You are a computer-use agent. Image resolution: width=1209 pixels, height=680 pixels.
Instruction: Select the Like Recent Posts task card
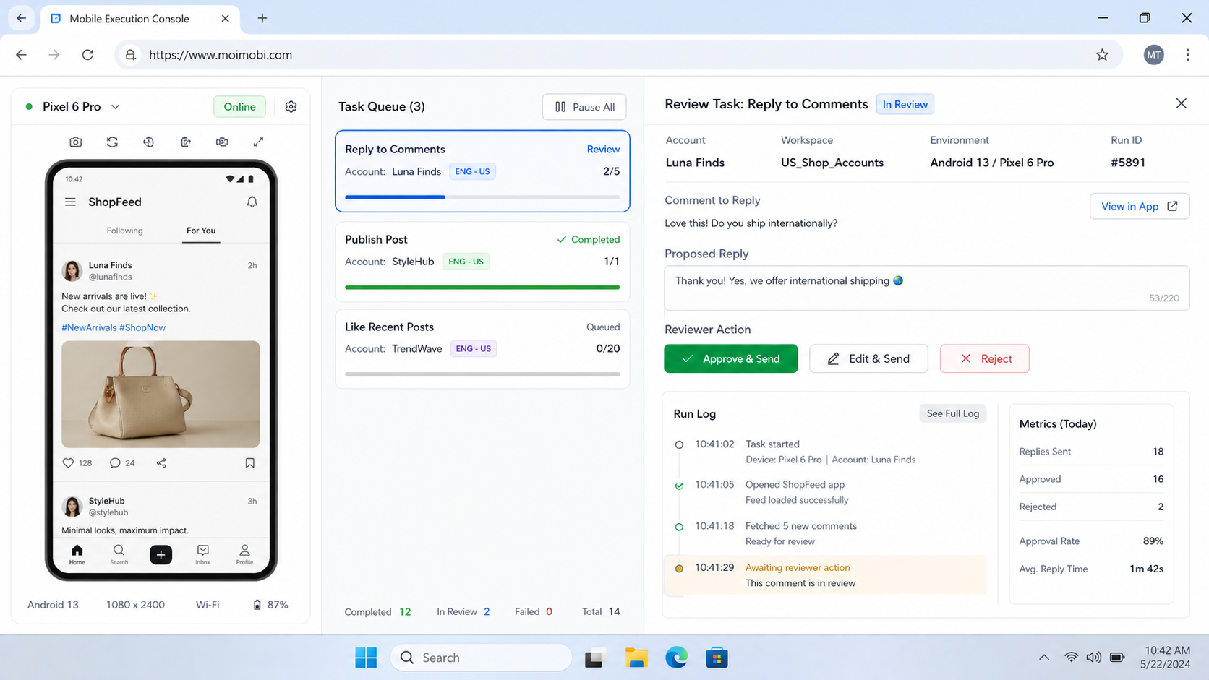point(482,350)
